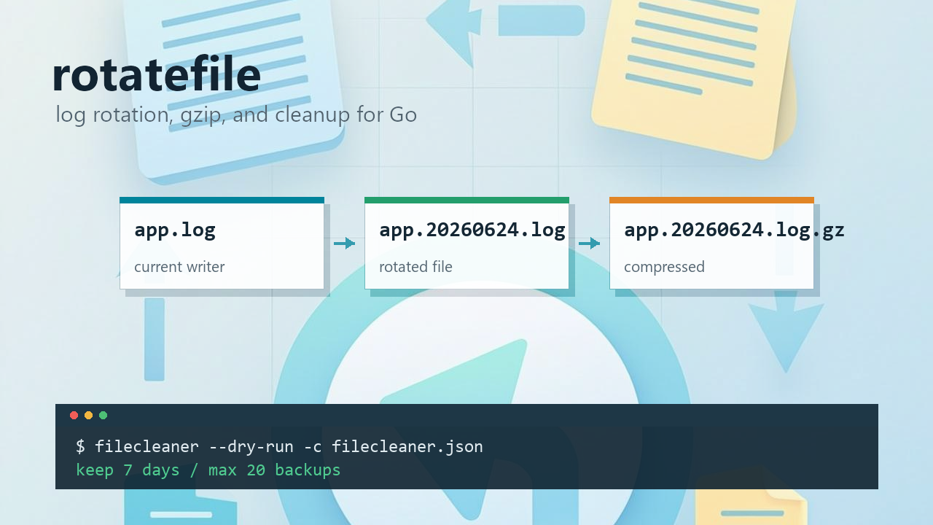933x525 pixels.
Task: Select the app.20260624.log card title
Action: coord(472,230)
